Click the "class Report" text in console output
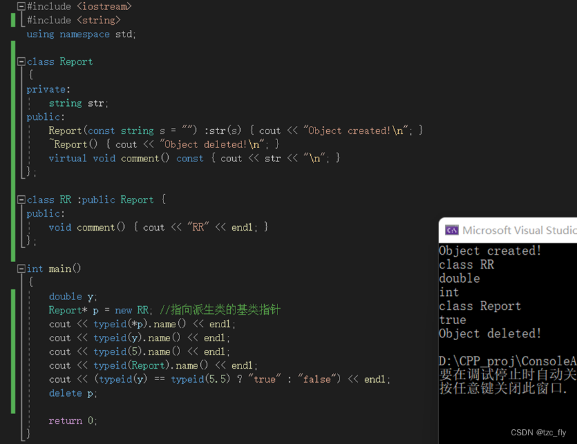The height and width of the screenshot is (444, 577). [480, 305]
